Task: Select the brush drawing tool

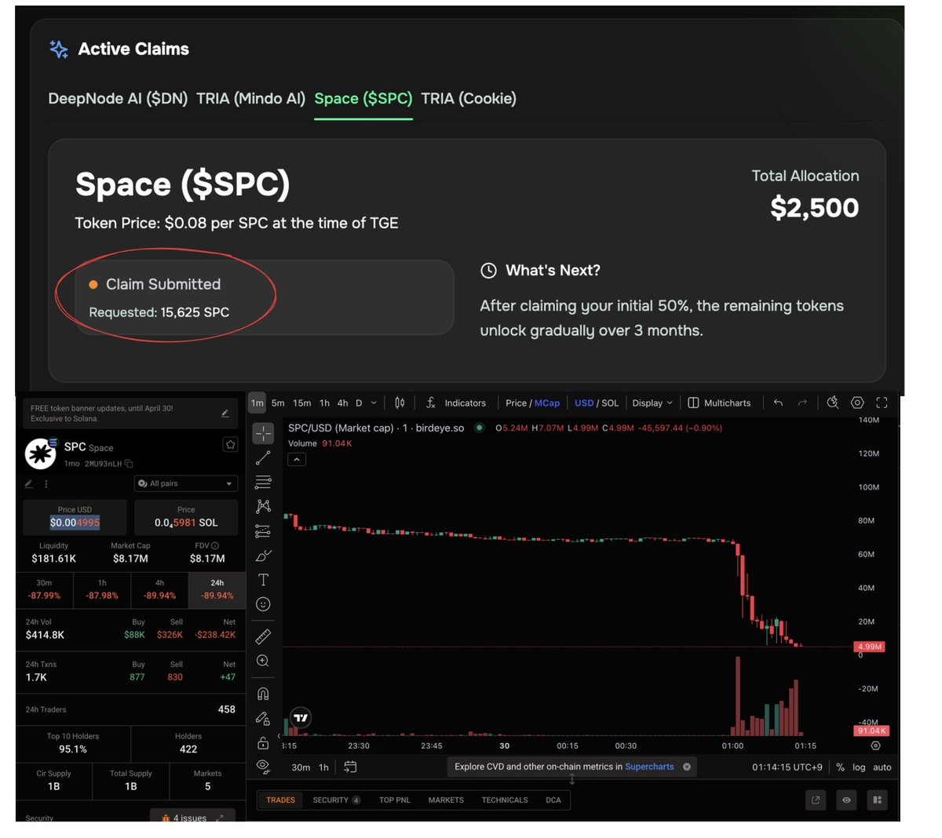Action: [263, 556]
